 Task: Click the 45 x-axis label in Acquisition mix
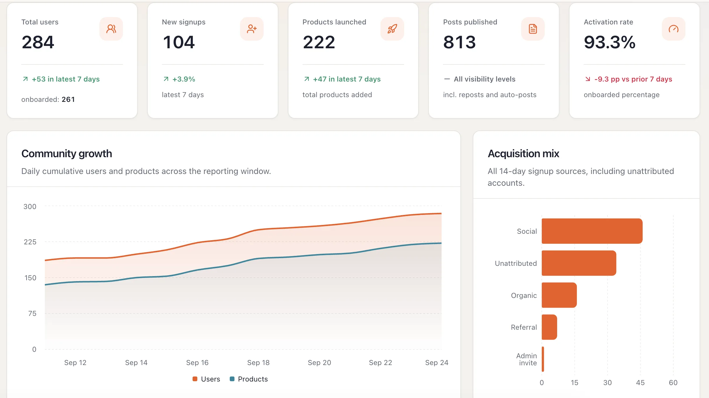[x=640, y=383]
